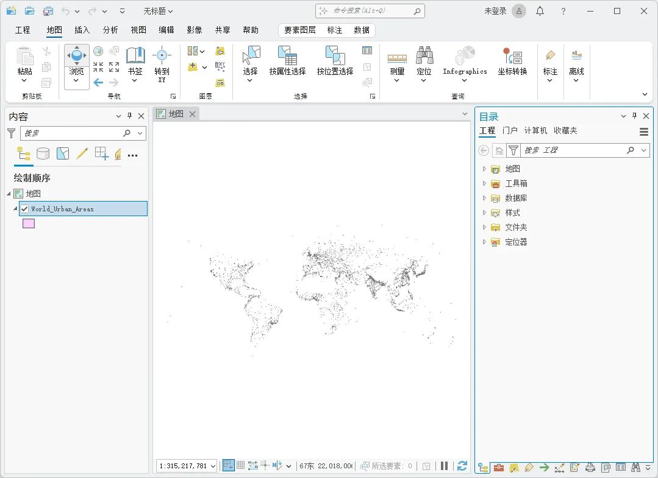The width and height of the screenshot is (658, 478).
Task: Switch Catalog to the 门户 tab
Action: [510, 131]
